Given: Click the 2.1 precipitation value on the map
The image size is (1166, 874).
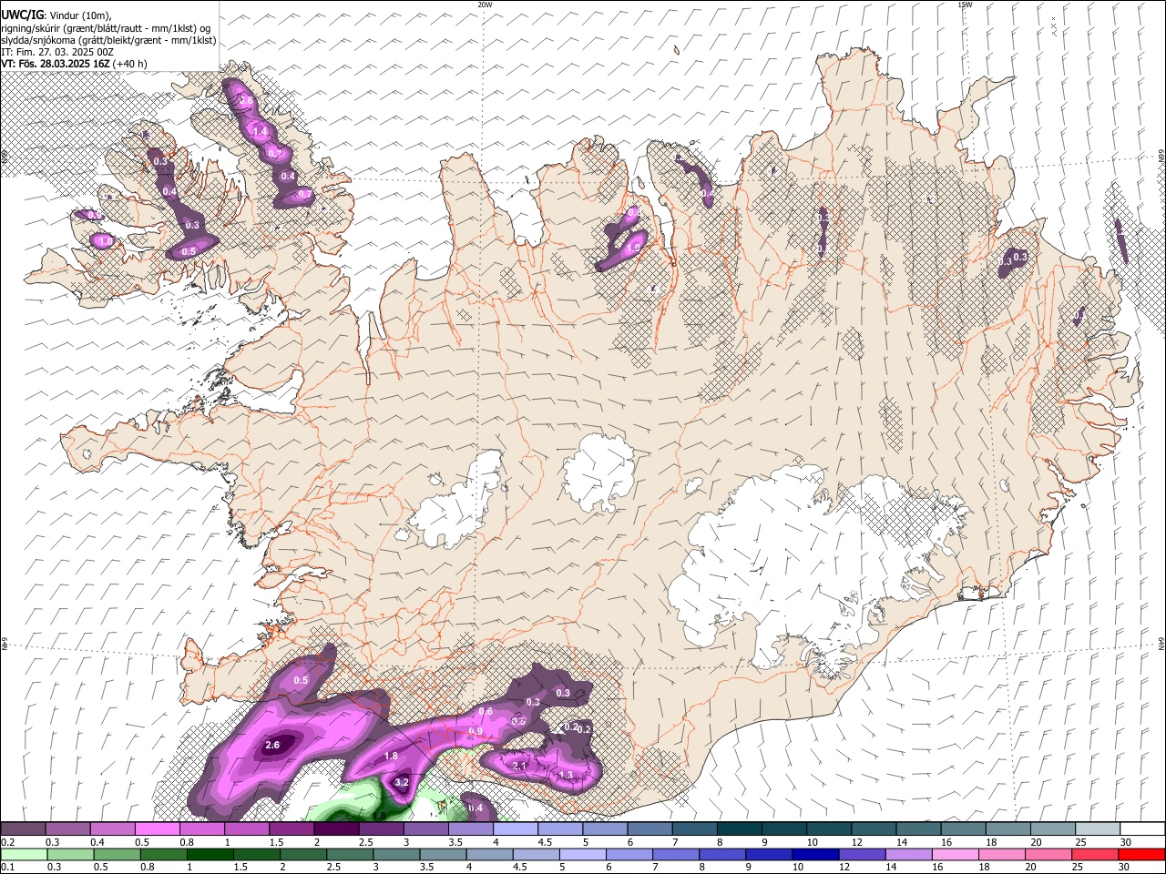Looking at the screenshot, I should 520,767.
